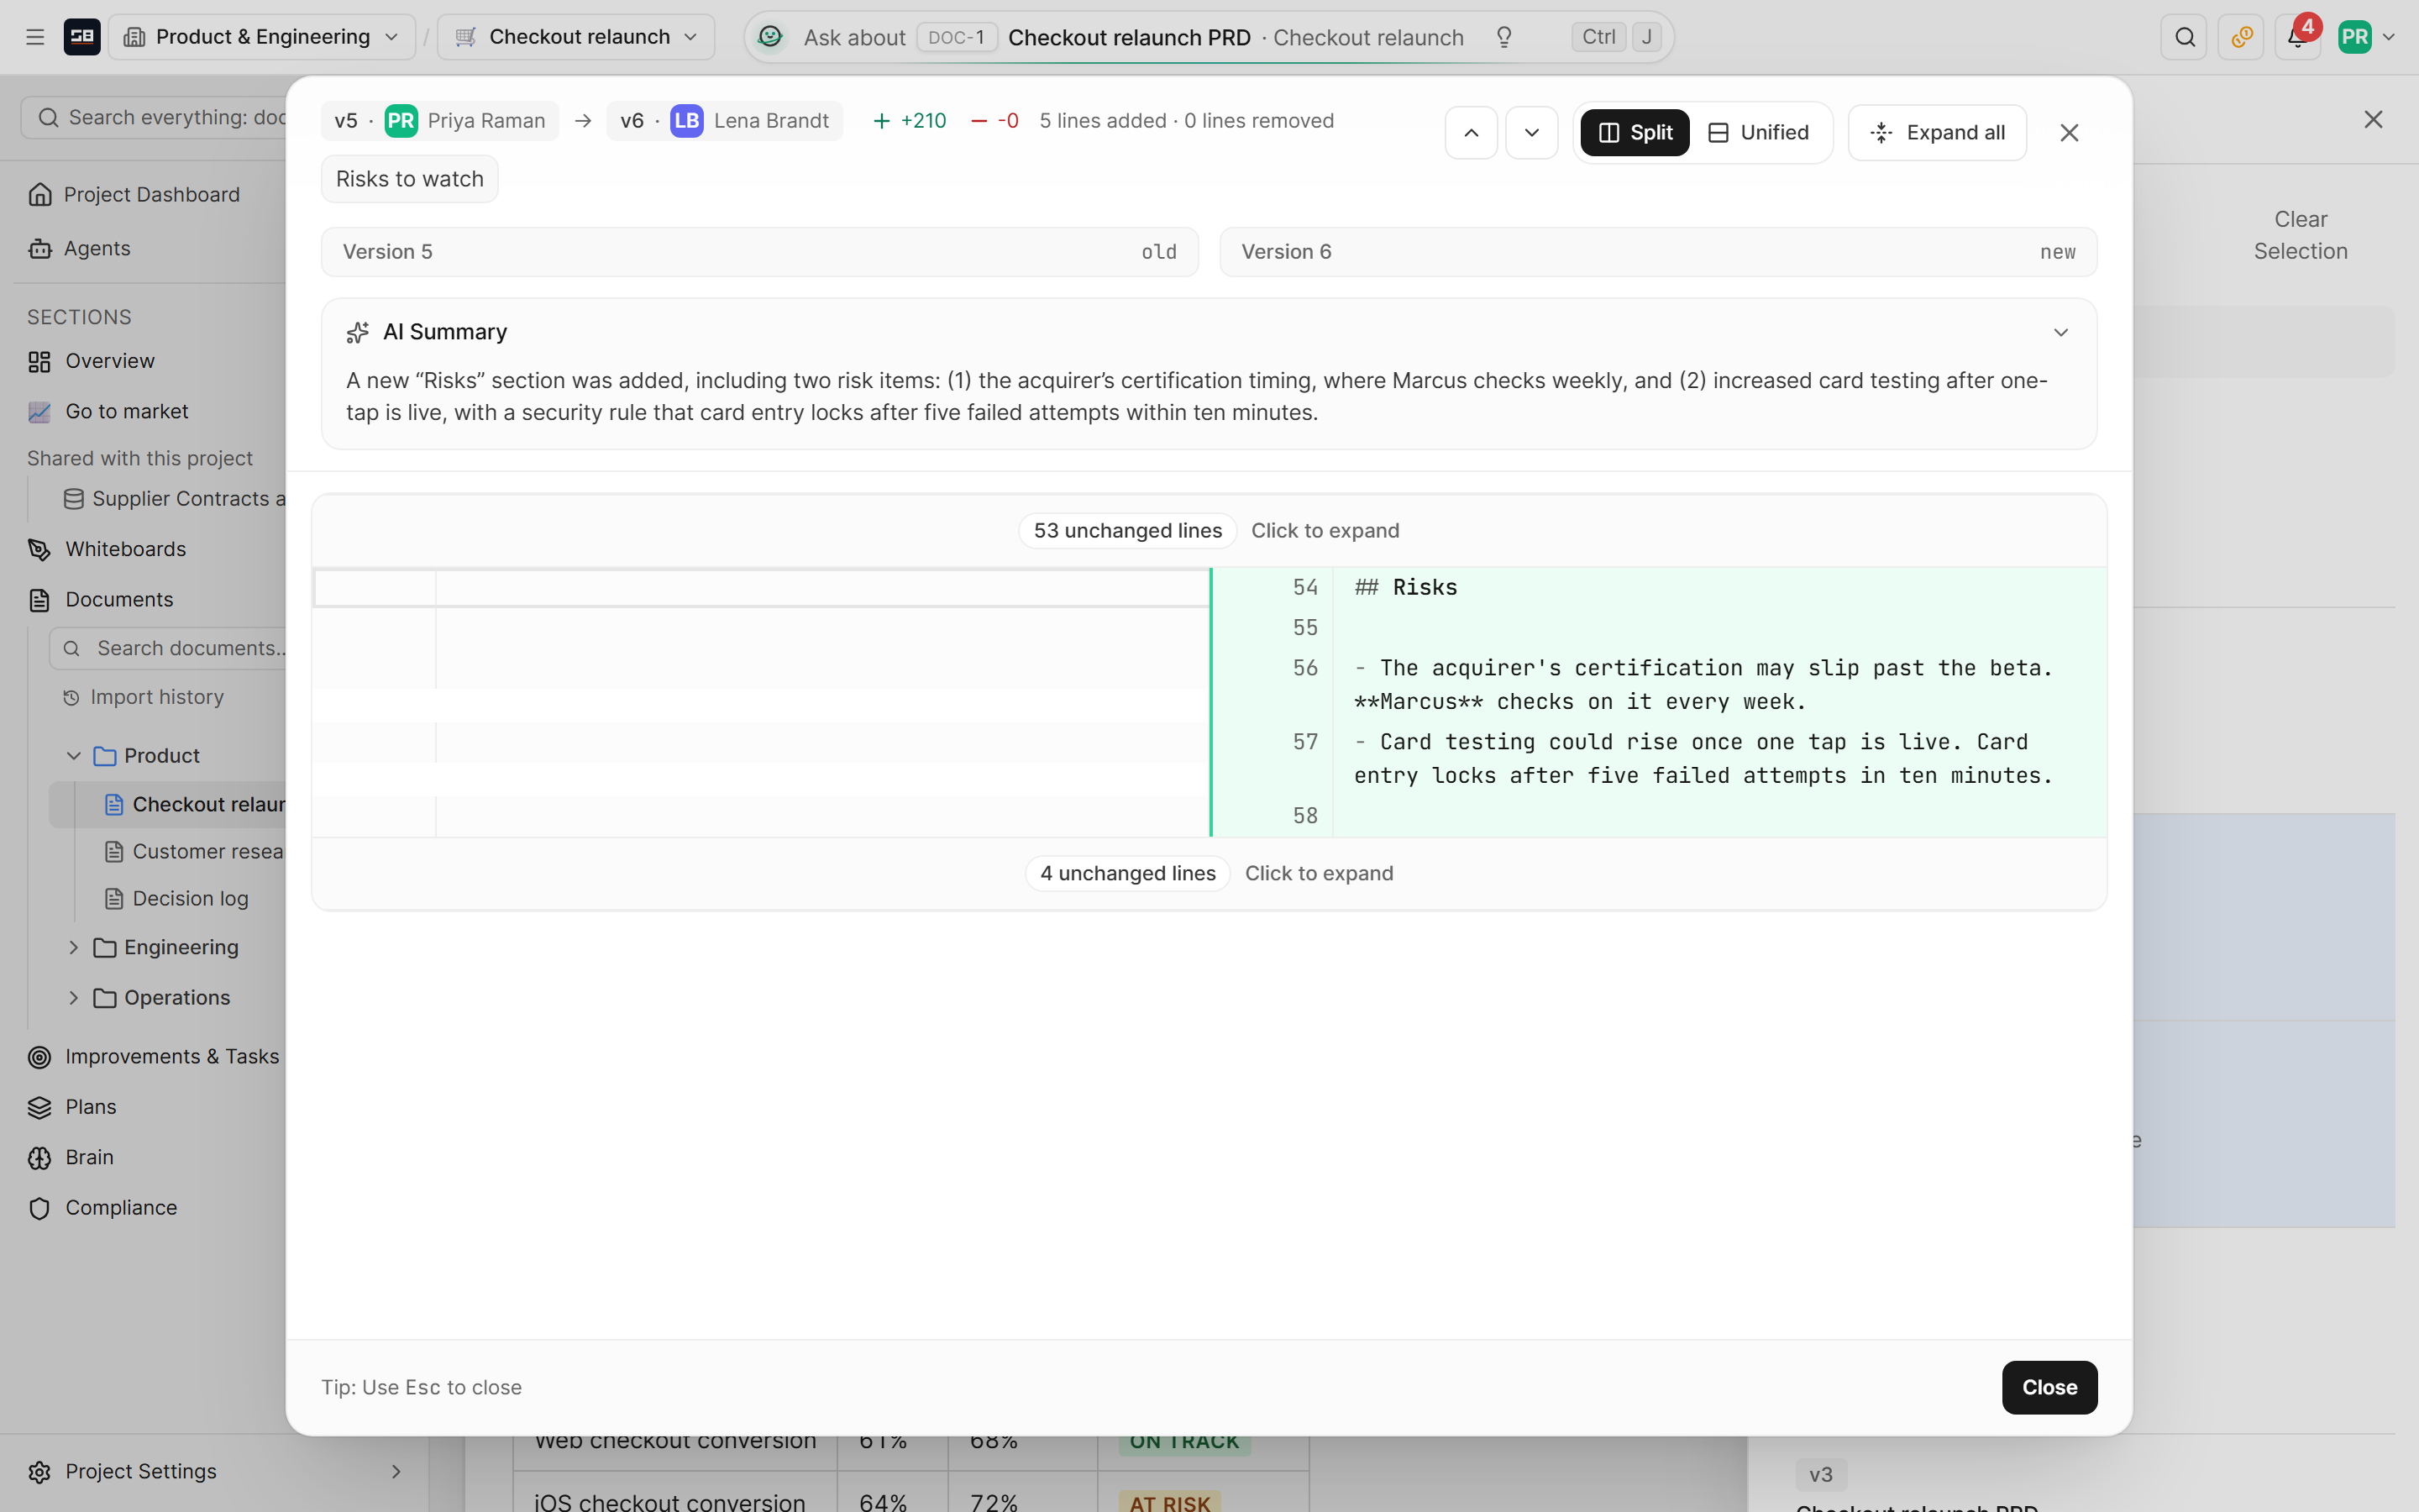Click the Expand all button

(x=1937, y=132)
